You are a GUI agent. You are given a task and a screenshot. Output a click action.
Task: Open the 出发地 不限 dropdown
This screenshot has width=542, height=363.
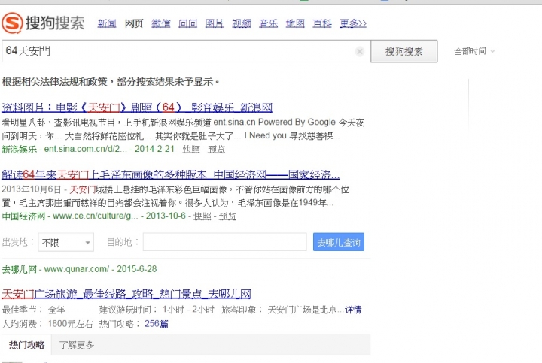66,242
